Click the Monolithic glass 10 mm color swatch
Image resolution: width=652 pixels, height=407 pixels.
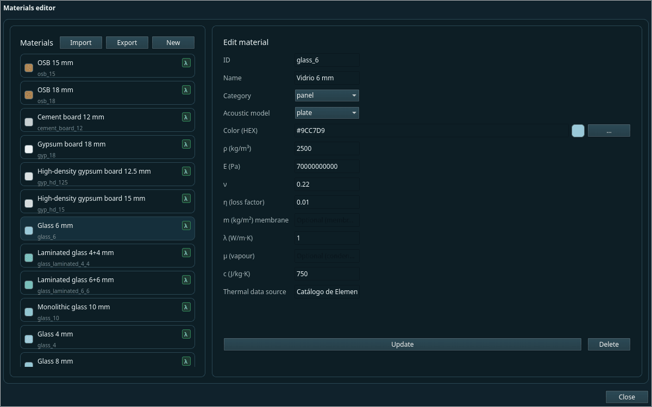pos(29,312)
